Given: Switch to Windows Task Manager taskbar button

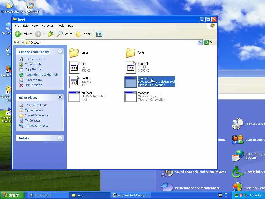Looking at the screenshot, I should [130, 195].
